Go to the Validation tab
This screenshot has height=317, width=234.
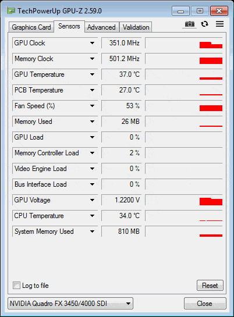click(136, 27)
